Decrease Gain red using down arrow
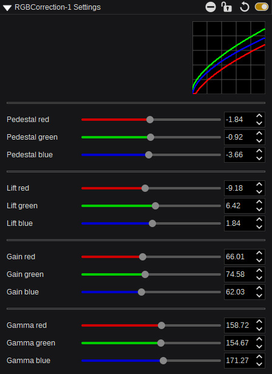This screenshot has height=374, width=272. pyautogui.click(x=259, y=260)
